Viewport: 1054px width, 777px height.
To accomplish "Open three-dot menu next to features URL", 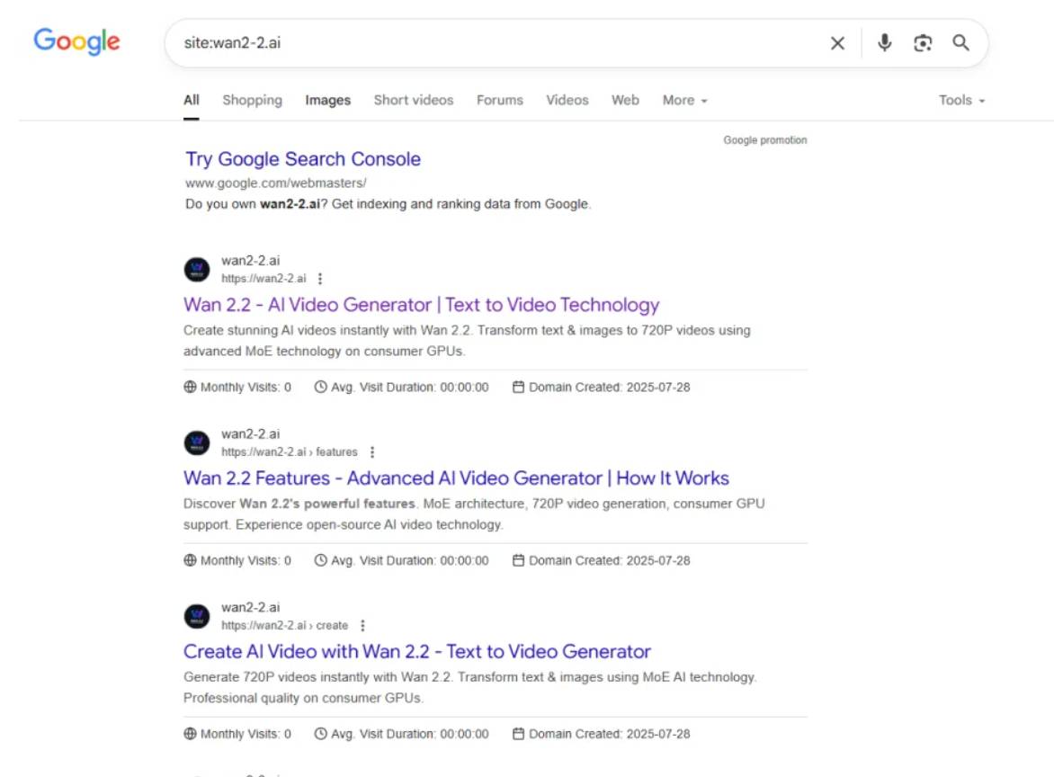I will click(x=371, y=451).
